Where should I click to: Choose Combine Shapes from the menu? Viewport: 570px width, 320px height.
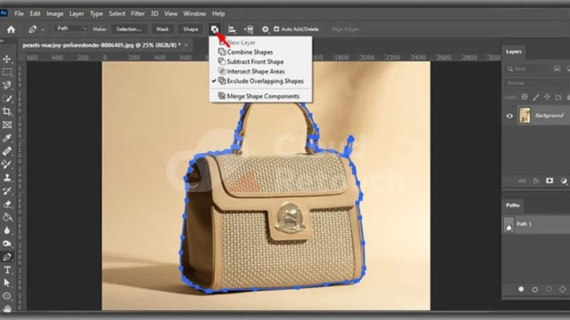point(249,52)
